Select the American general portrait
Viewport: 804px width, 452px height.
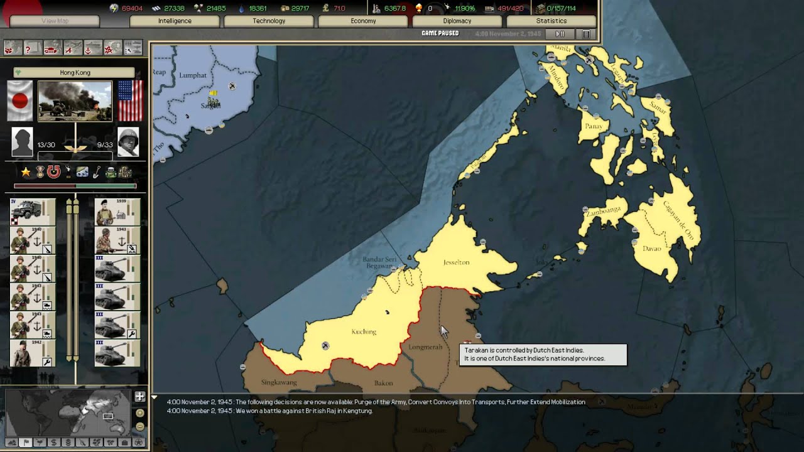click(128, 142)
